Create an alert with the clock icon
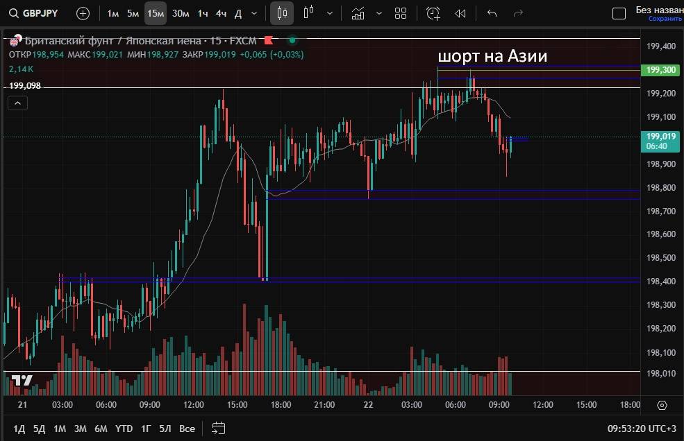Viewport: 684px width, 441px height. pyautogui.click(x=433, y=13)
